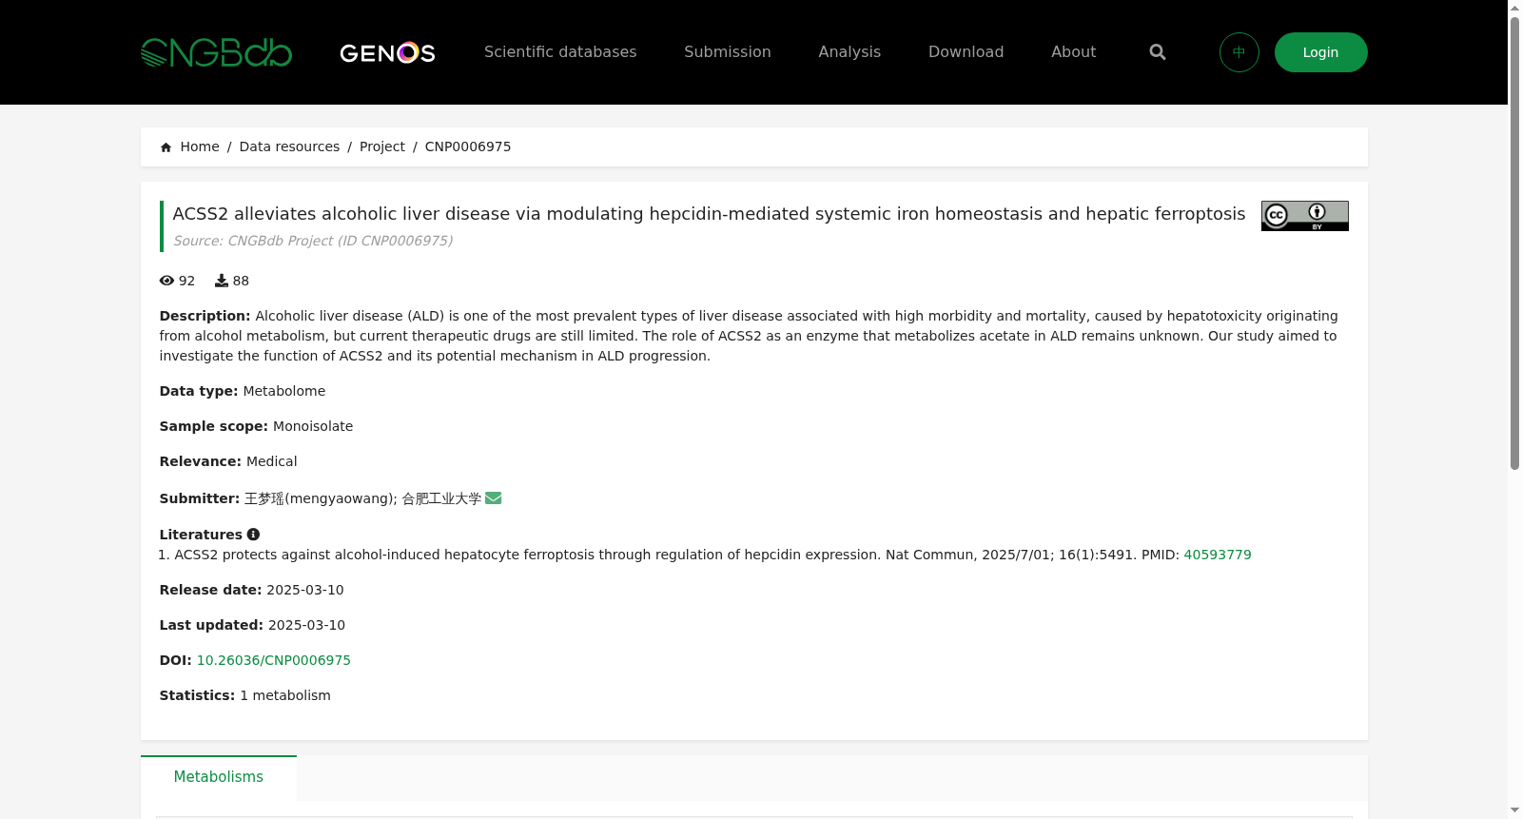Screen dimensions: 1522x819
Task: Click 'Source: CNGBdb Project (ID CNP0006975)' text
Action: (313, 241)
